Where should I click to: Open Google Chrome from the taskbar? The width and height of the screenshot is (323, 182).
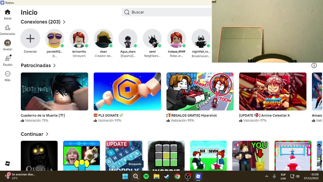[x=177, y=176]
